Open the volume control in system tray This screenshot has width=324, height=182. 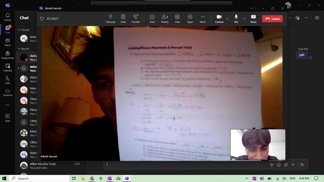(x=285, y=178)
